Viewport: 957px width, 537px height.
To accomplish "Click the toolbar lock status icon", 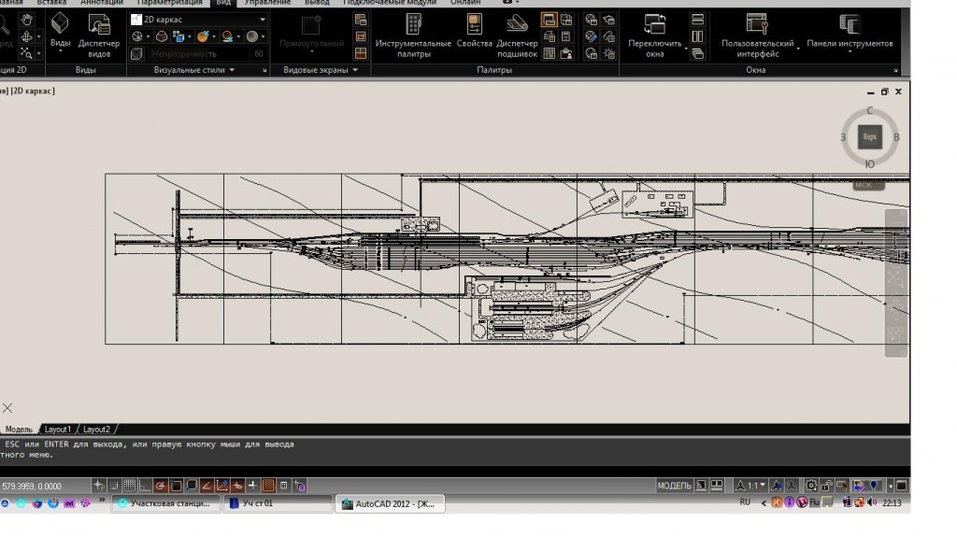I will [826, 486].
